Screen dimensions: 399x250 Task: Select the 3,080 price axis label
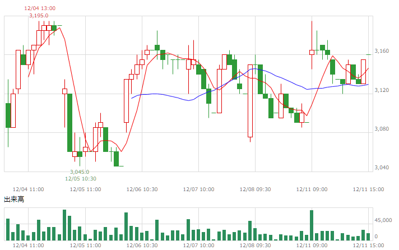tap(382, 129)
